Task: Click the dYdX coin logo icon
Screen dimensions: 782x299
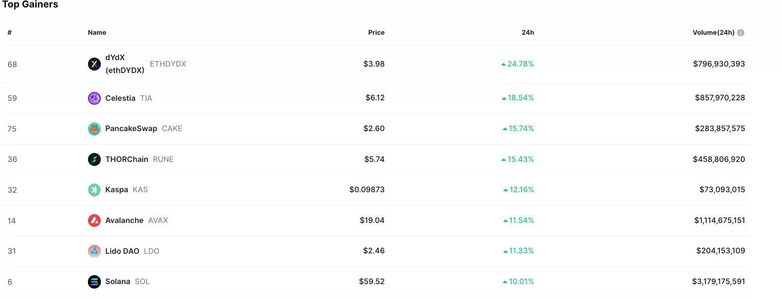Action: [x=94, y=64]
